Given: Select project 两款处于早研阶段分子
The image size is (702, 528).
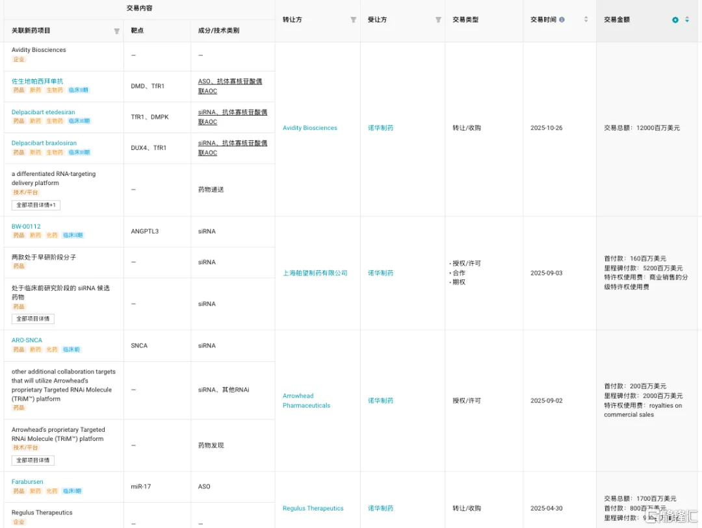Looking at the screenshot, I should (44, 257).
